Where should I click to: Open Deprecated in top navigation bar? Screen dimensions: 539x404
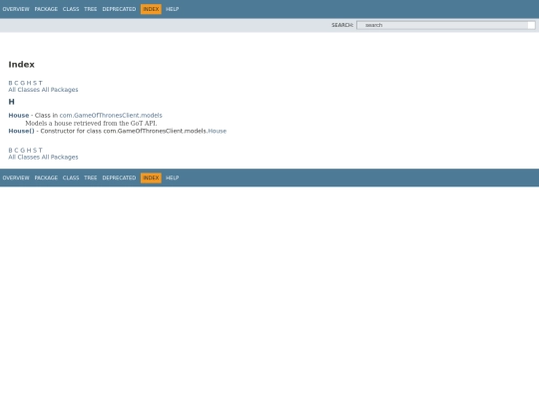click(x=119, y=9)
